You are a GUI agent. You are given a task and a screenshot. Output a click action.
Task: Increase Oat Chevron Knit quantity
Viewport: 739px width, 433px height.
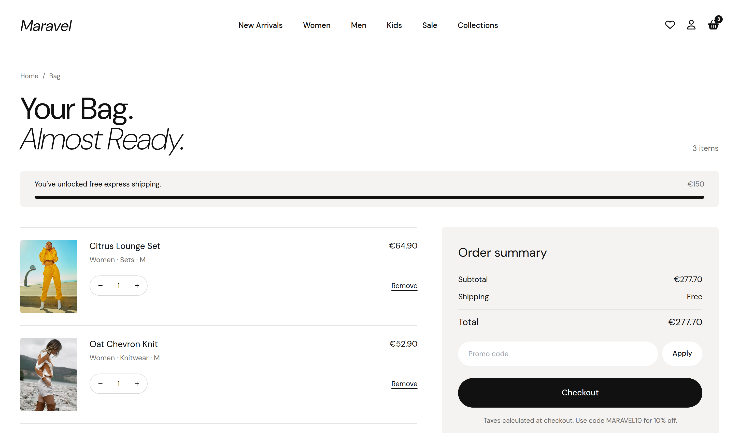pos(137,384)
